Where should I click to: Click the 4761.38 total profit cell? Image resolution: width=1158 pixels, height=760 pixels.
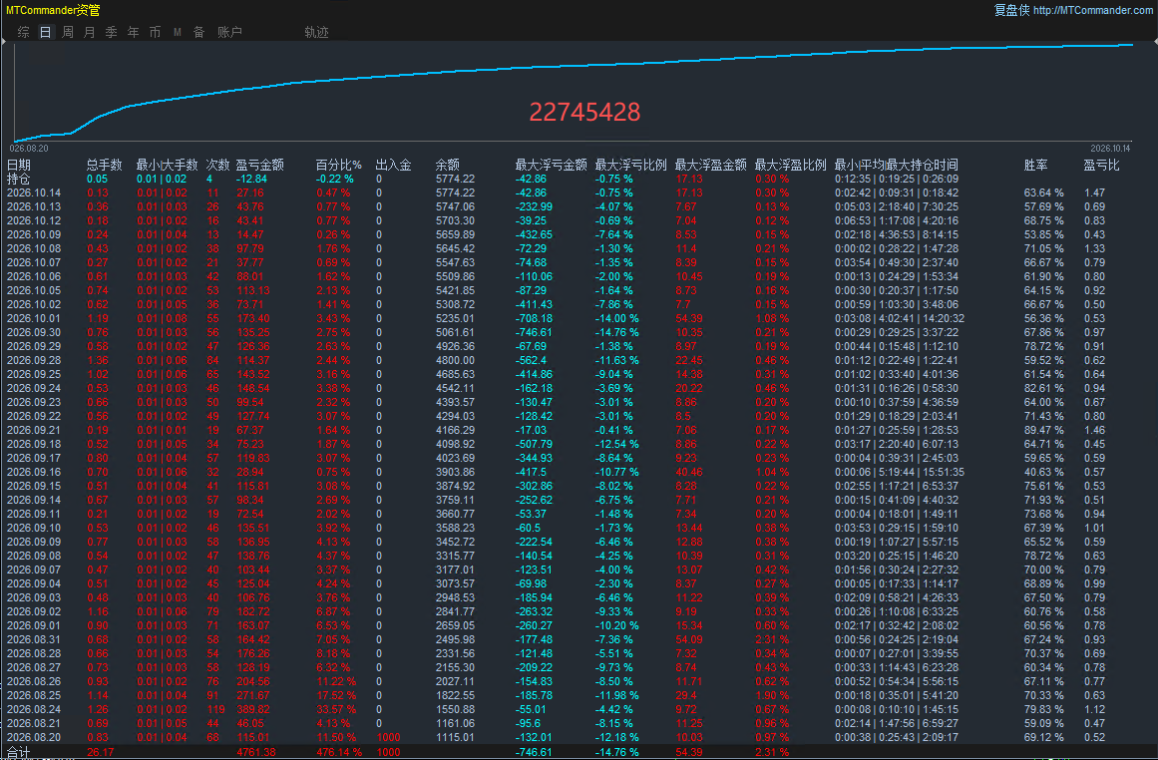[x=256, y=752]
